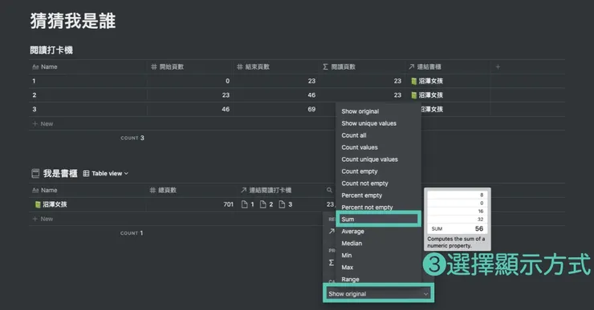The width and height of the screenshot is (594, 310).
Task: Click 總頁數 column header
Action: pos(163,190)
